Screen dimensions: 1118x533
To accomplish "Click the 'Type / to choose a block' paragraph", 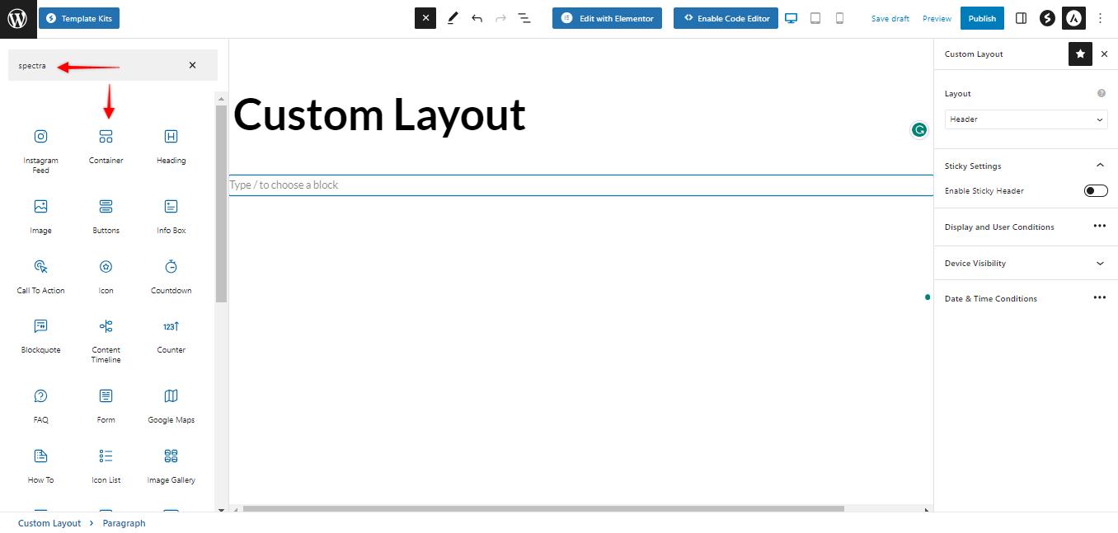I will [580, 185].
